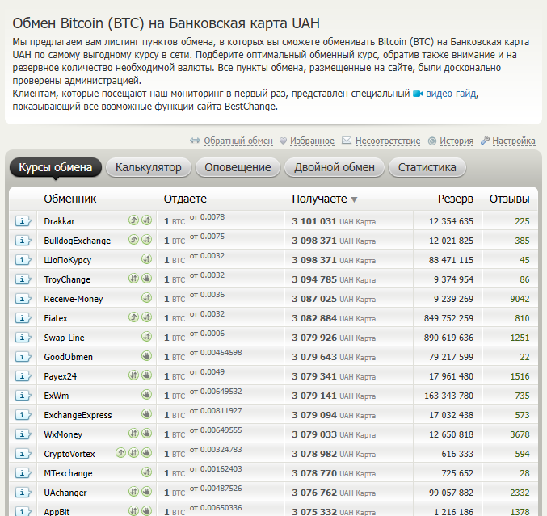Click the sort arrow next to Получаете

click(354, 199)
